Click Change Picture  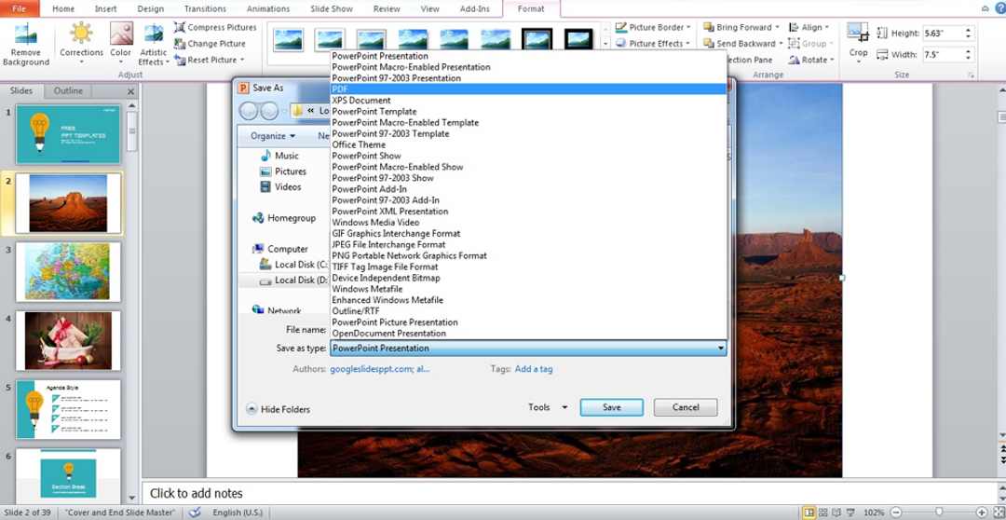tap(210, 44)
